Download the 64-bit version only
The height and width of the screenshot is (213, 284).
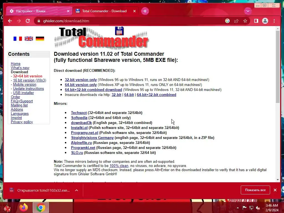81,85
